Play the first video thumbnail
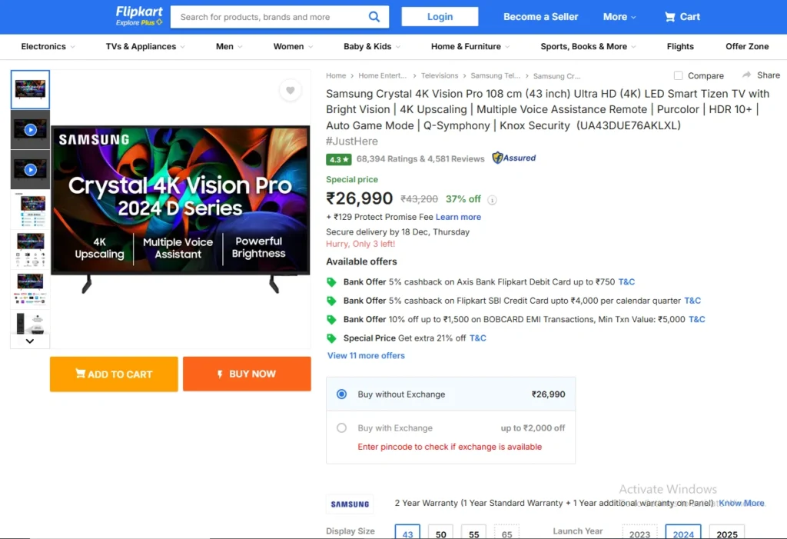Screen dimensions: 787x539 tap(30, 129)
